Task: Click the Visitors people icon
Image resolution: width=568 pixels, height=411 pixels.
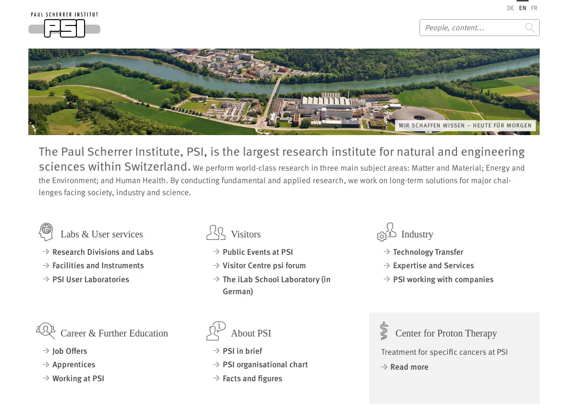Action: point(216,233)
